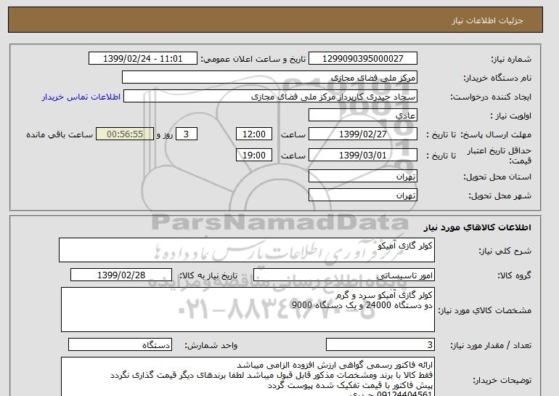Click the label واحد شمارش

pyautogui.click(x=211, y=345)
